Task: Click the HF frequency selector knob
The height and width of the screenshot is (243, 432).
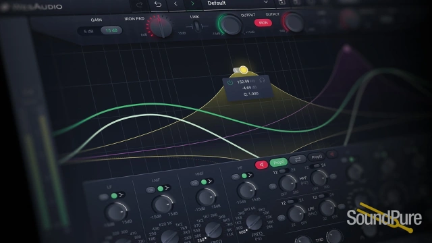Action: click(253, 222)
